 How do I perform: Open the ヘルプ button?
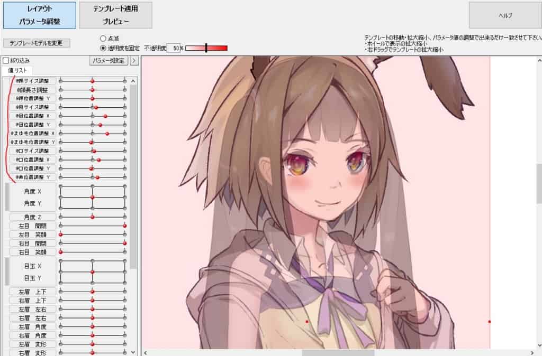pyautogui.click(x=505, y=15)
